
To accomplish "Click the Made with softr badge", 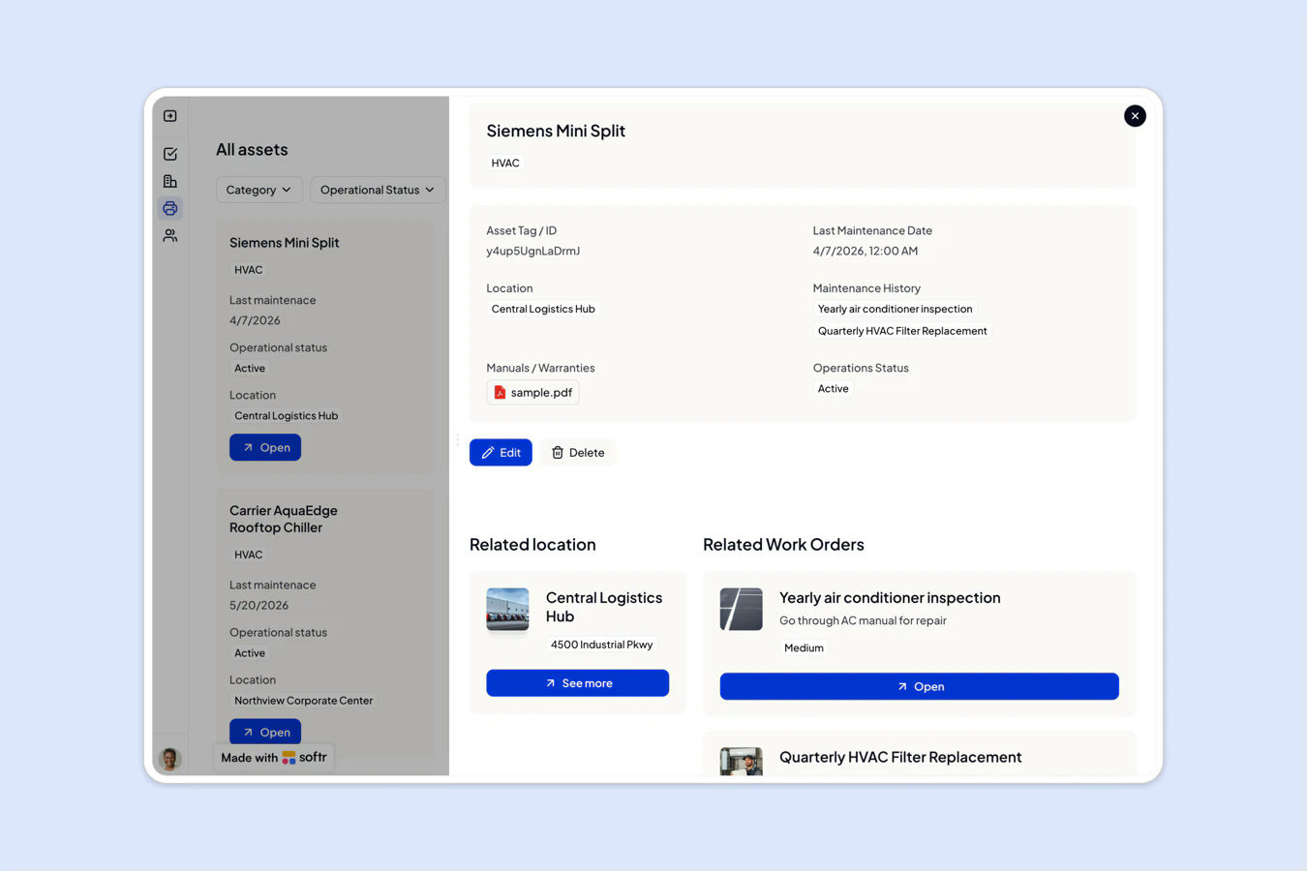I will point(274,758).
